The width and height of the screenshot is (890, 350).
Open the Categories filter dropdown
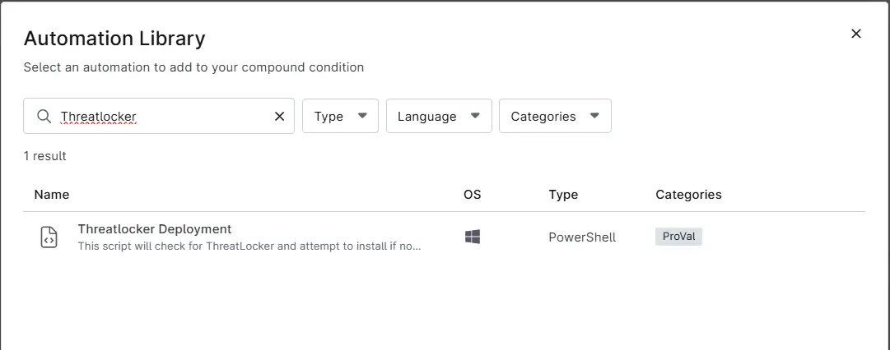pos(555,116)
